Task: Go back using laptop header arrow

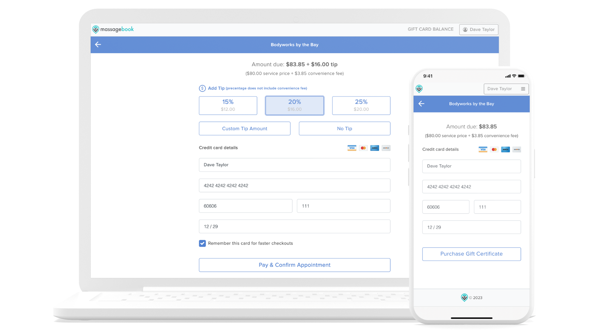Action: pyautogui.click(x=98, y=45)
